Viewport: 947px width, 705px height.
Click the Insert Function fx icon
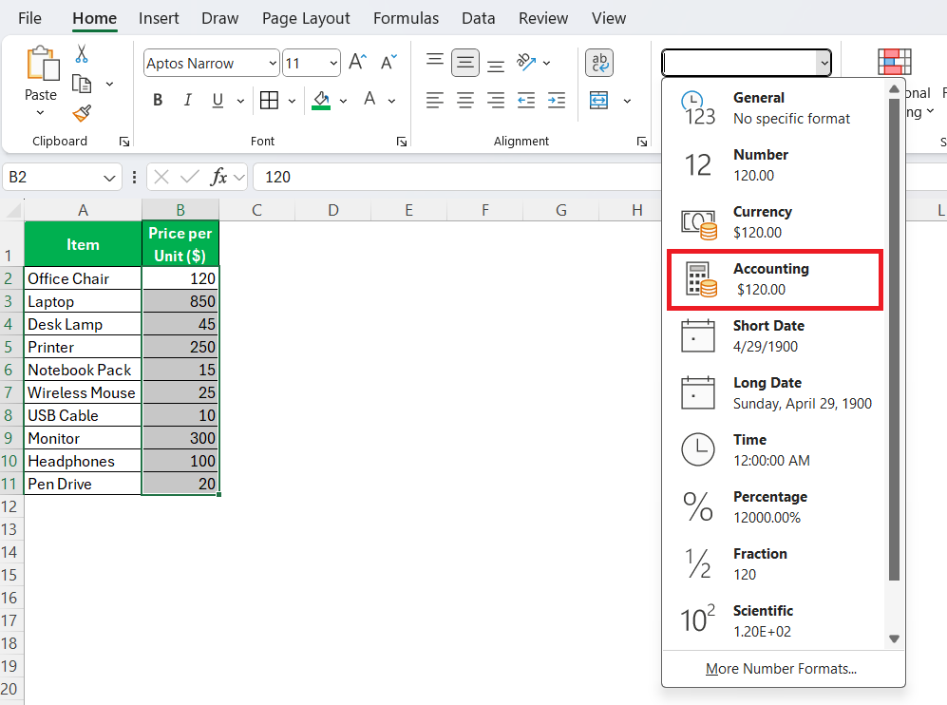tap(218, 177)
